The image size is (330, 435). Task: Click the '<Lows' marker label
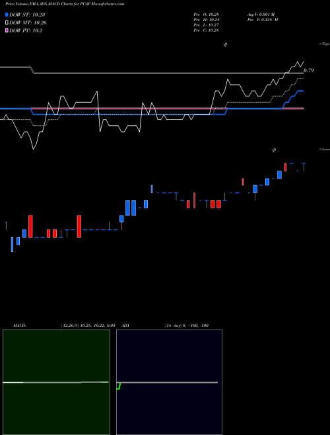pyautogui.click(x=325, y=150)
